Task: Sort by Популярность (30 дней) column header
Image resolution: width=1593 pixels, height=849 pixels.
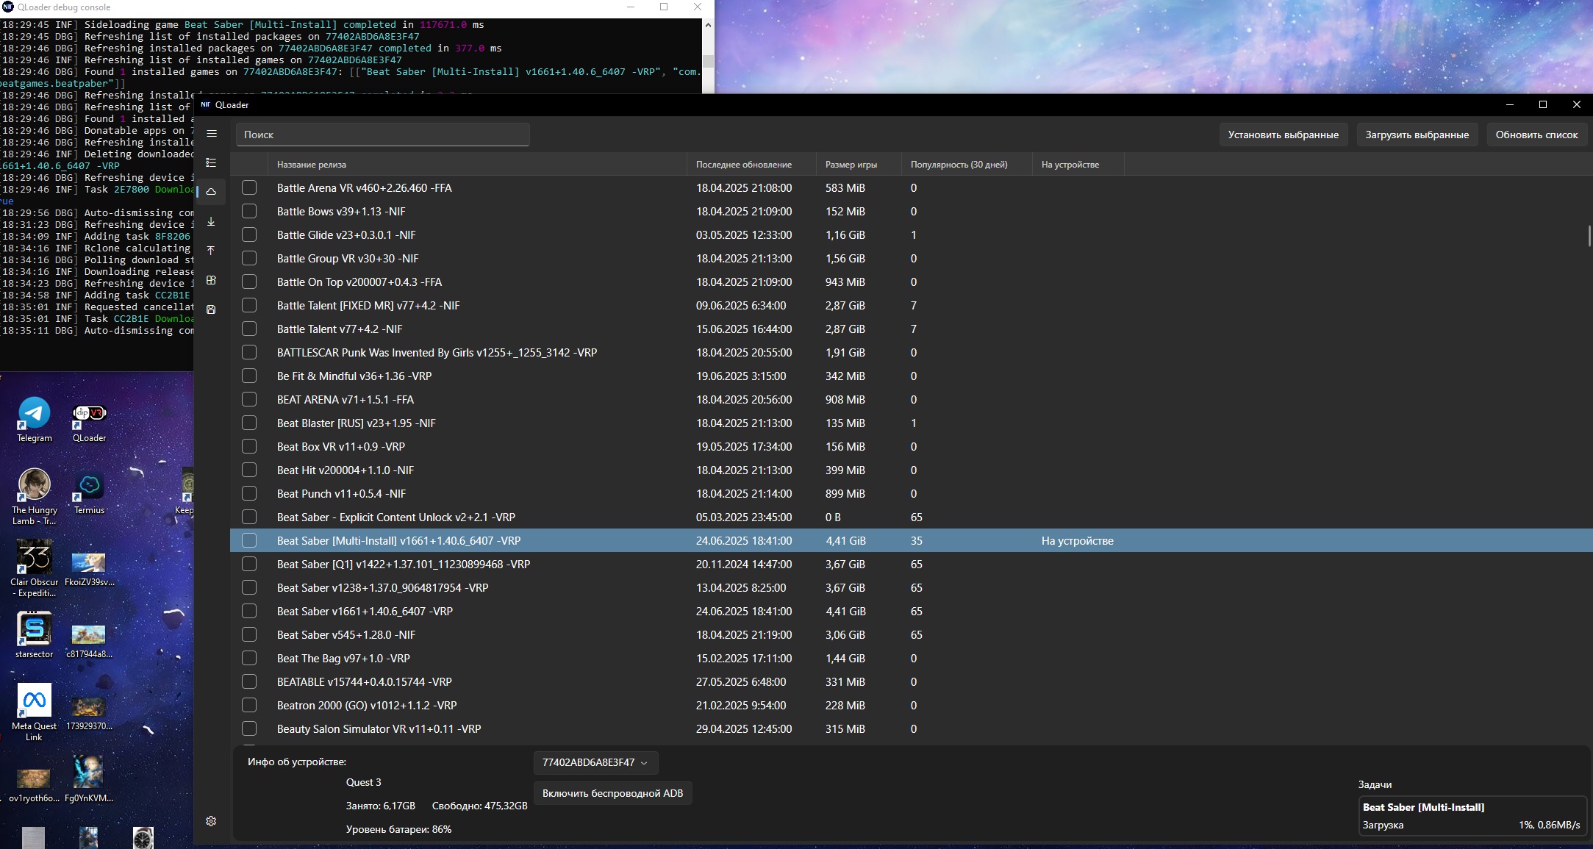Action: click(x=959, y=165)
